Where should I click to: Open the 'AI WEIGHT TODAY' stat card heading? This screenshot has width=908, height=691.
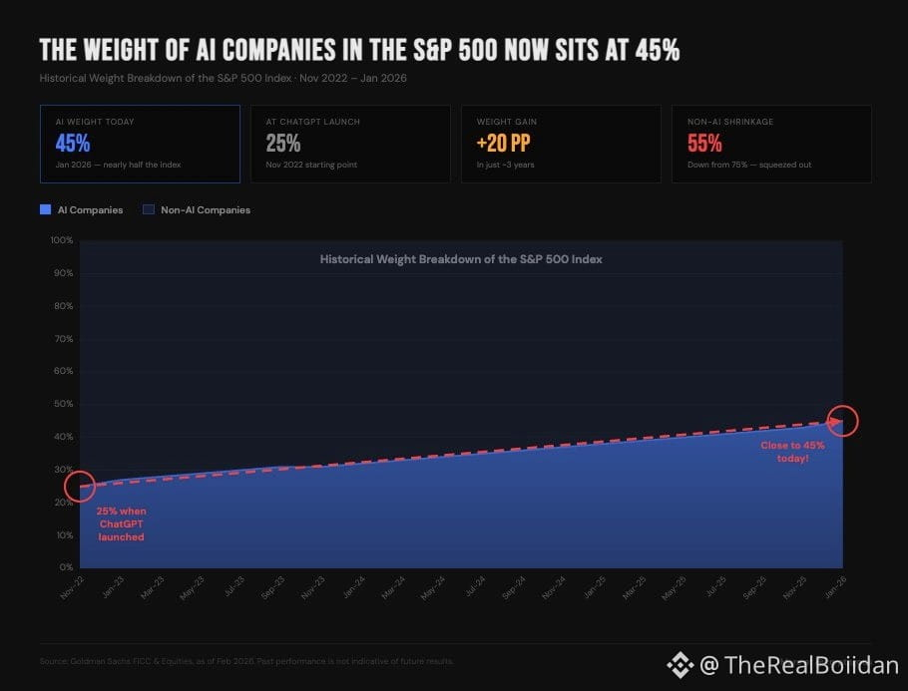coord(95,122)
